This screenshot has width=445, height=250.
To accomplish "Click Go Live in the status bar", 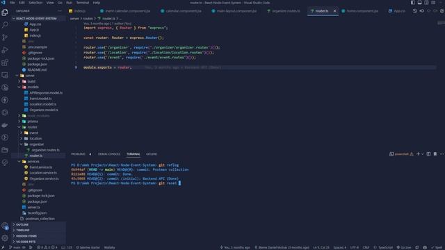I will click(404, 247).
